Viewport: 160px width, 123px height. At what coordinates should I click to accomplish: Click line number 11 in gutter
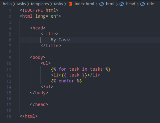click(x=9, y=69)
